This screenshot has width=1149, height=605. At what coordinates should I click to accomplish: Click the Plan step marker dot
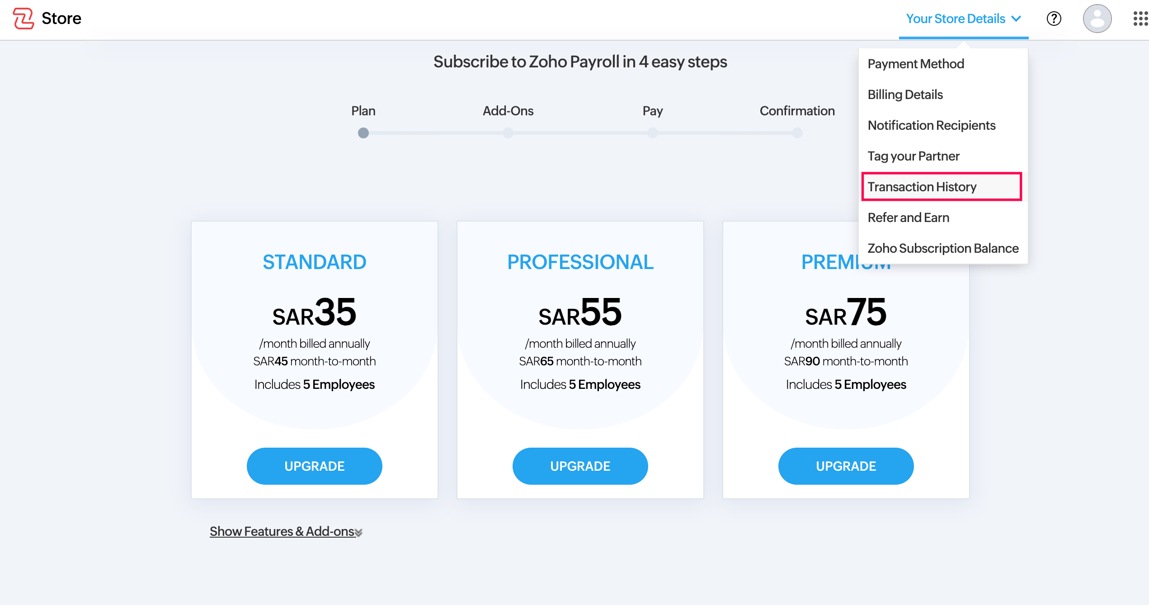pos(363,133)
